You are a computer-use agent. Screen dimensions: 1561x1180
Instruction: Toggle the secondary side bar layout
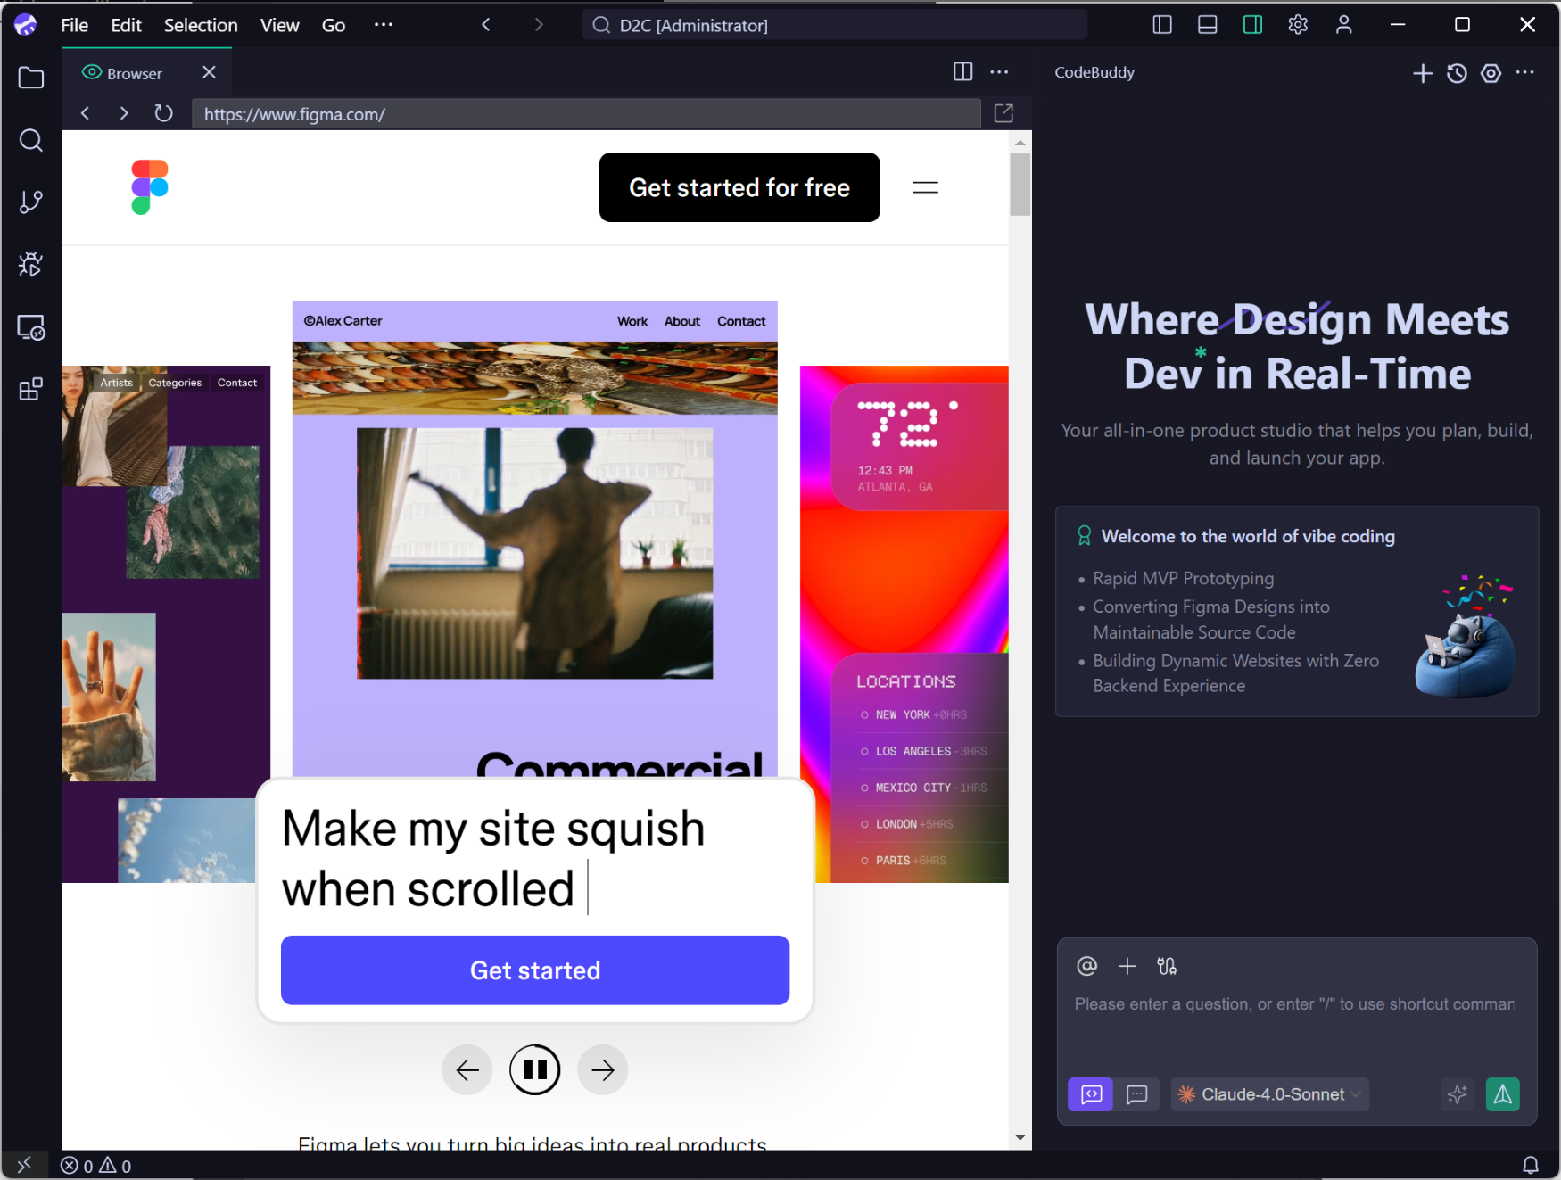click(1252, 25)
